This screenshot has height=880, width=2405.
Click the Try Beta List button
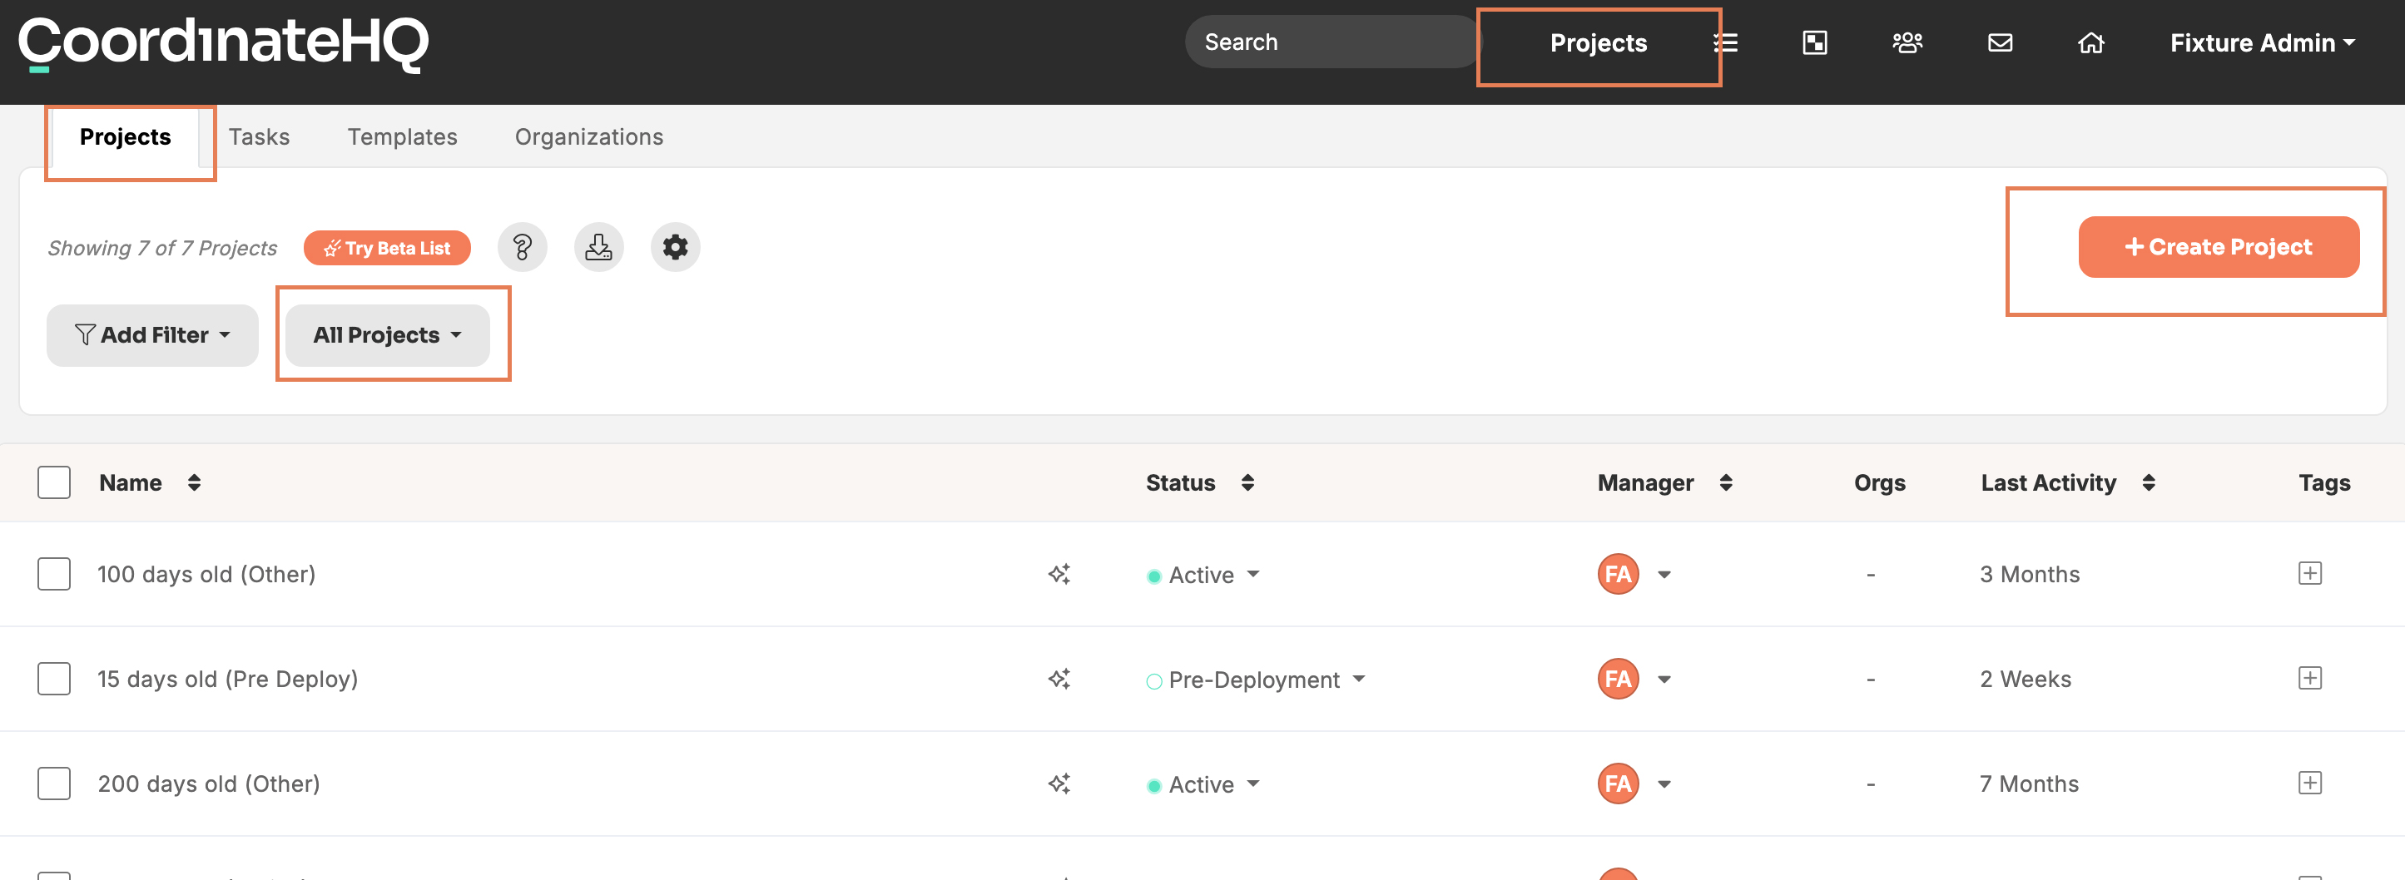[x=386, y=248]
